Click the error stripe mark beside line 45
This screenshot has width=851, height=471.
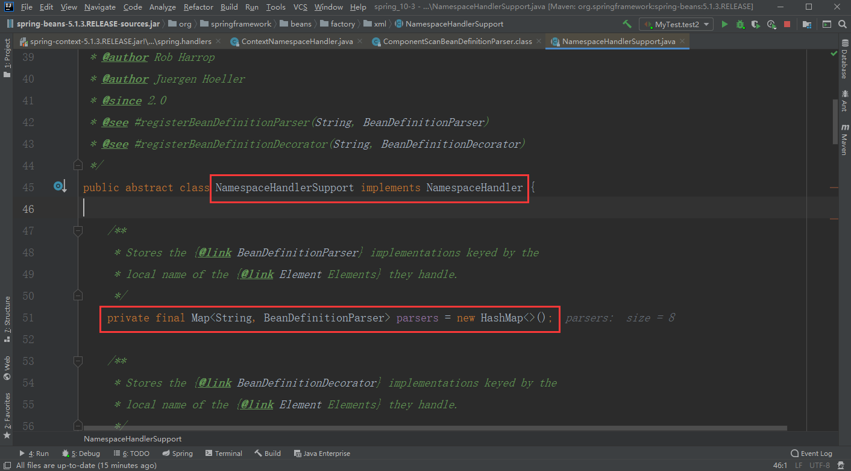click(x=834, y=188)
